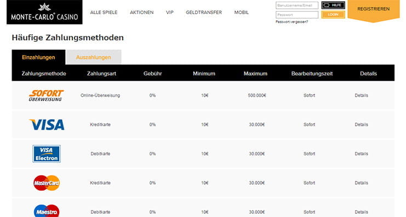Click the Maximum column header
This screenshot has width=406, height=217.
pos(255,74)
